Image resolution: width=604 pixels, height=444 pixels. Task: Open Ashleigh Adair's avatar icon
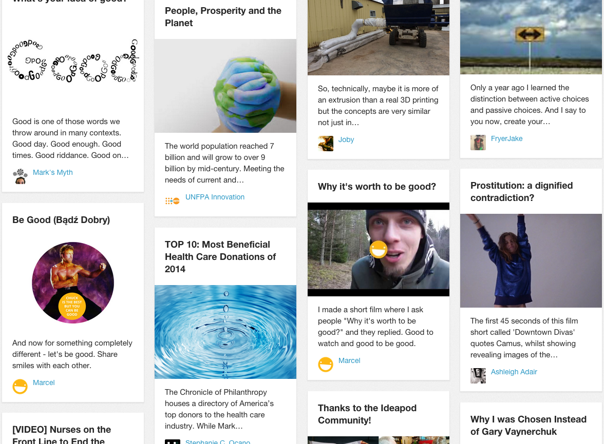(478, 376)
